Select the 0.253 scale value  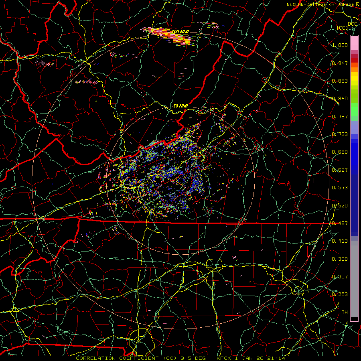point(340,294)
